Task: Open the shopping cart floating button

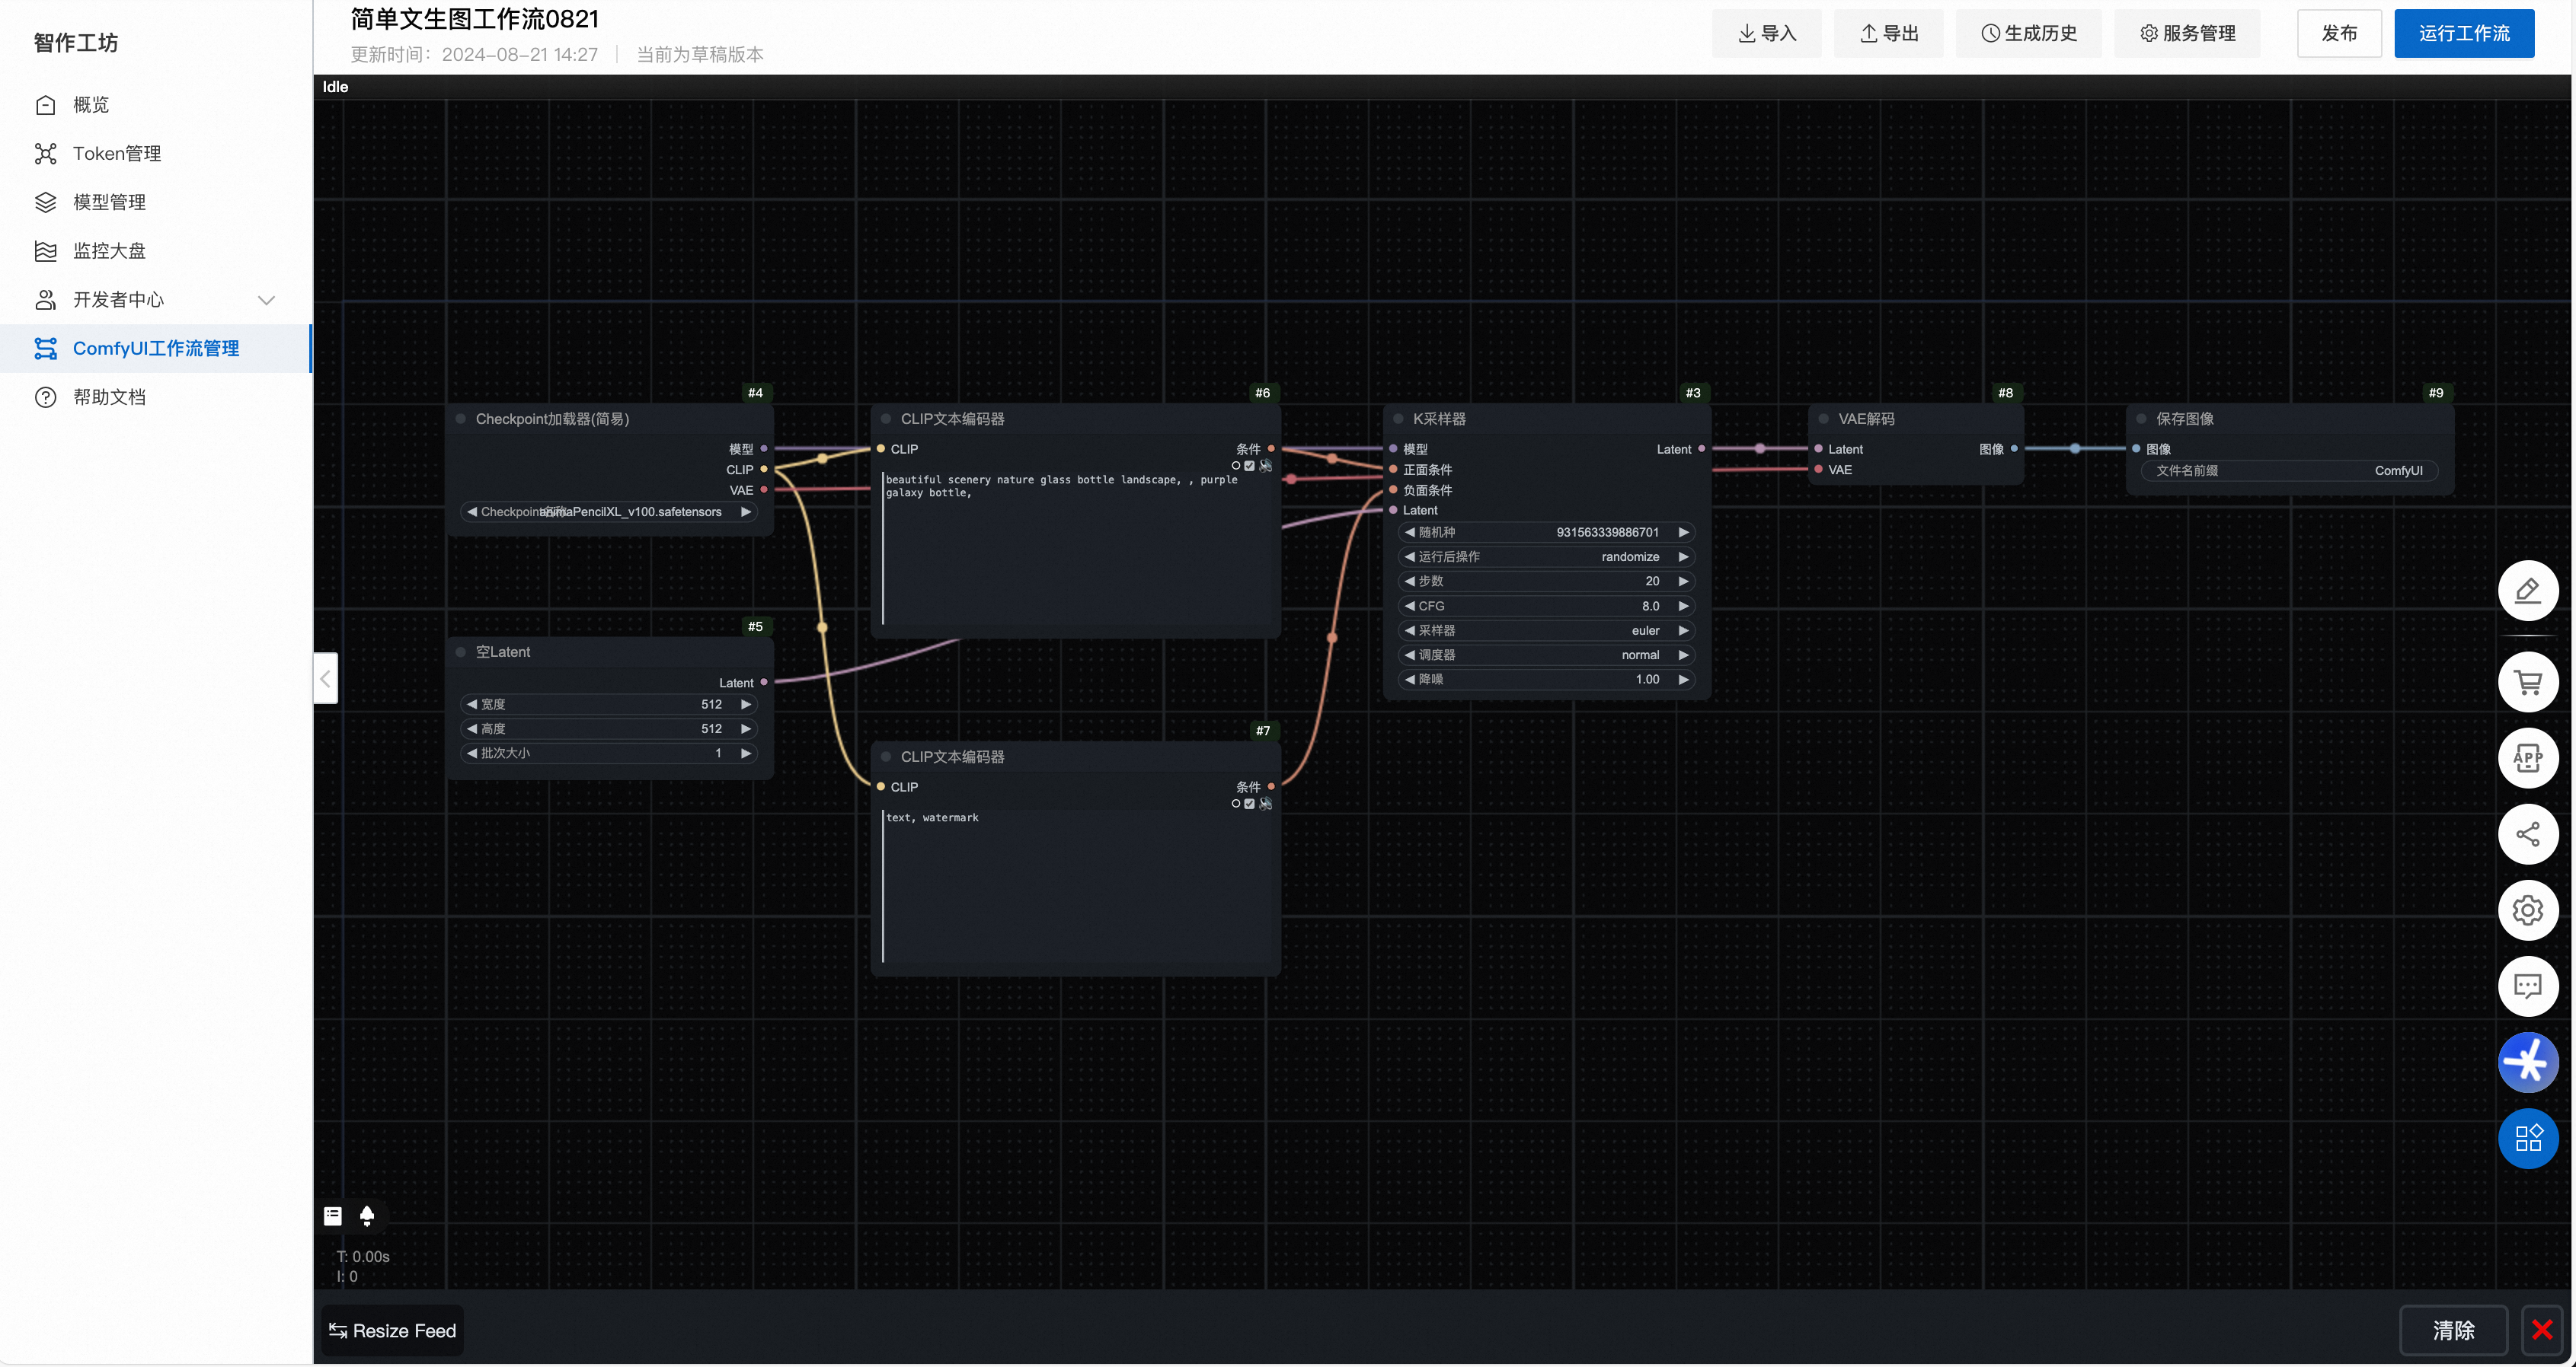Action: coord(2527,683)
